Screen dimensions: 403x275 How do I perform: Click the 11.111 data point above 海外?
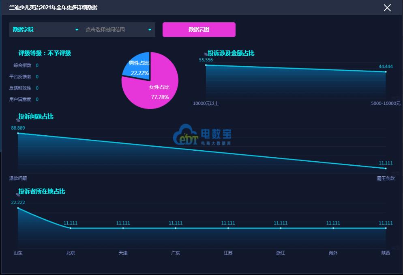(333, 228)
